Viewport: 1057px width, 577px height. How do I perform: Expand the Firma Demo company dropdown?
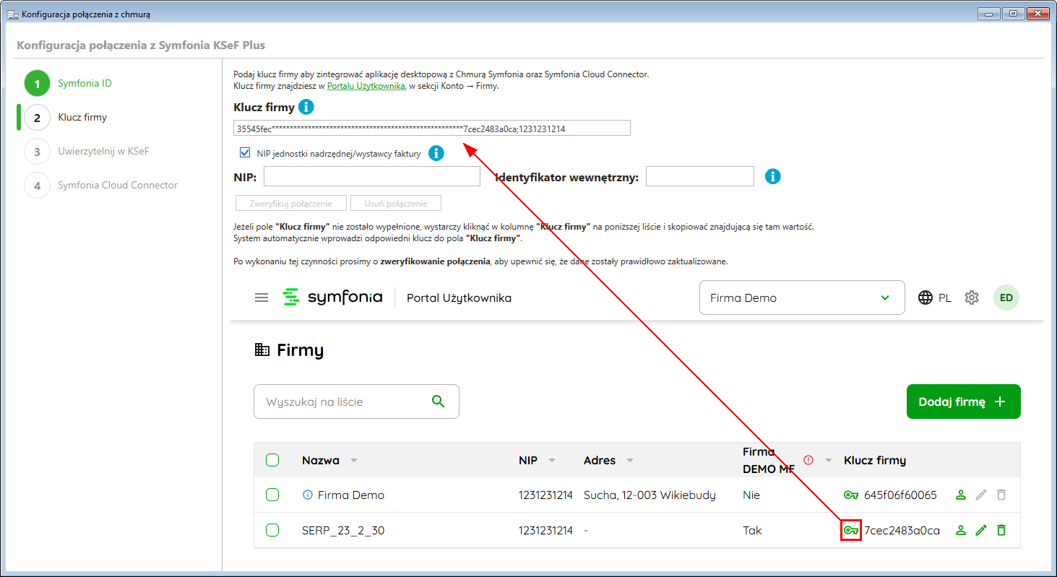[x=802, y=298]
